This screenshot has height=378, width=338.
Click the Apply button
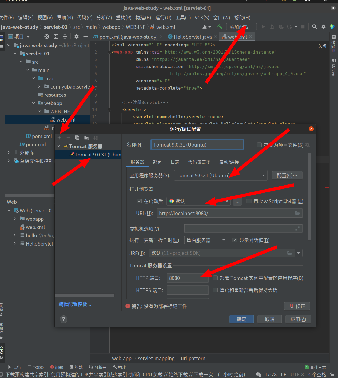[298, 319]
